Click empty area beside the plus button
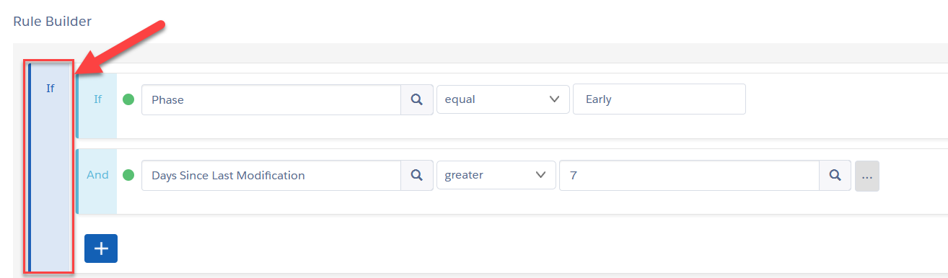The width and height of the screenshot is (948, 278). (x=505, y=248)
